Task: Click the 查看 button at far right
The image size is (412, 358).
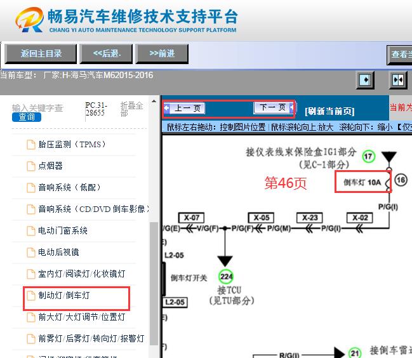Action: [400, 55]
